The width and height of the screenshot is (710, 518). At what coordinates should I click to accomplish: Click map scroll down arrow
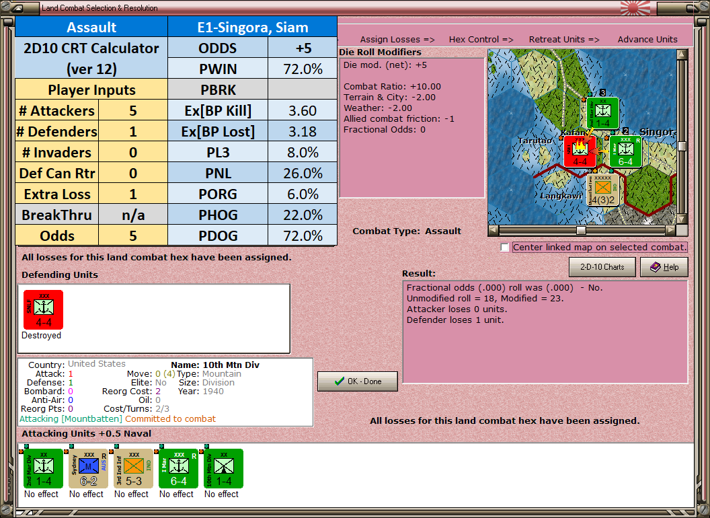(x=682, y=219)
